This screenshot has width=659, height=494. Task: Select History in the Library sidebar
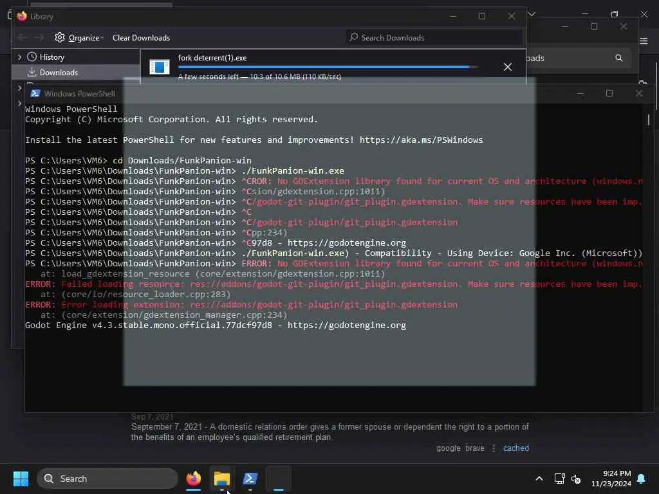pos(52,57)
